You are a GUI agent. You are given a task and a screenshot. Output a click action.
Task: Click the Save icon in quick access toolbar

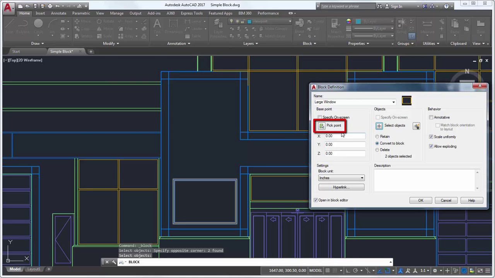pos(35,6)
